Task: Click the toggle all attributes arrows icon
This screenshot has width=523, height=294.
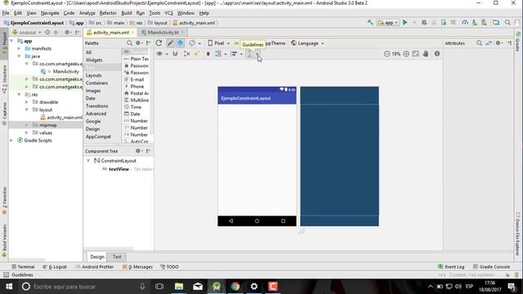Action: point(489,43)
